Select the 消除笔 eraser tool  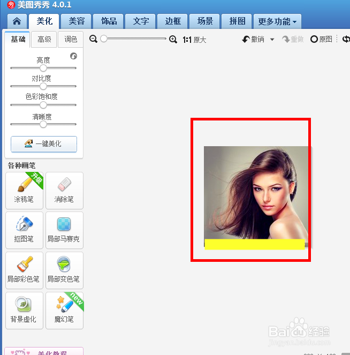pos(64,191)
